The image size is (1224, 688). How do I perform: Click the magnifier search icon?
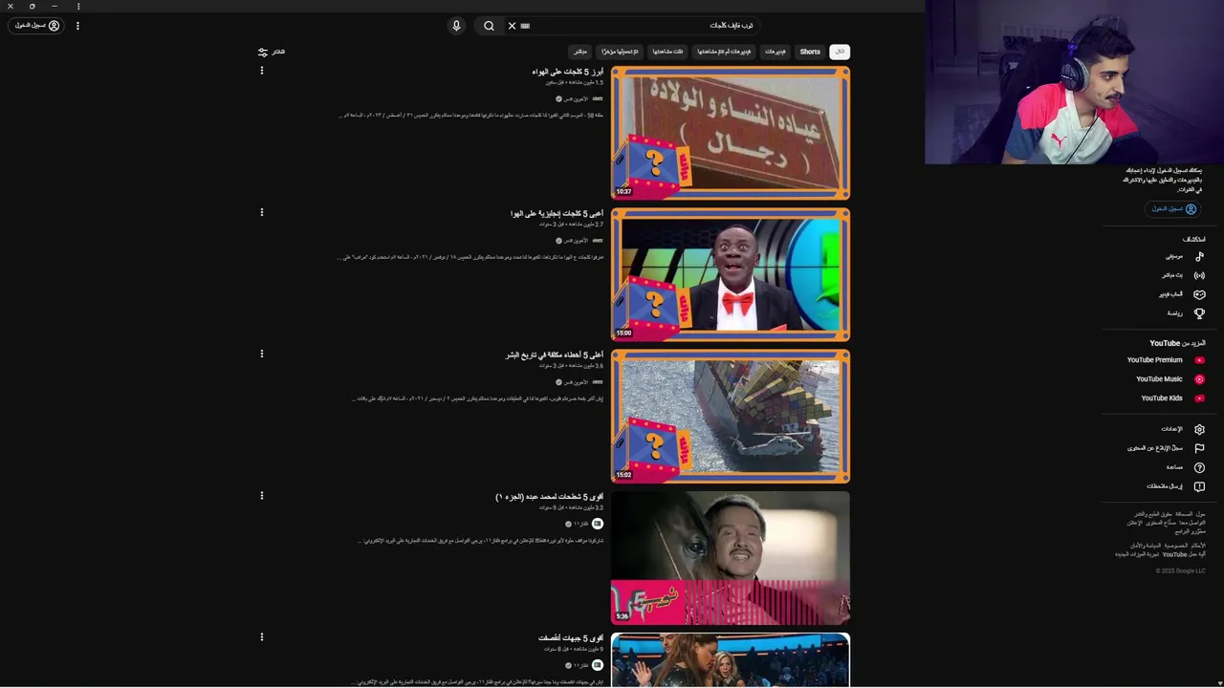[489, 26]
